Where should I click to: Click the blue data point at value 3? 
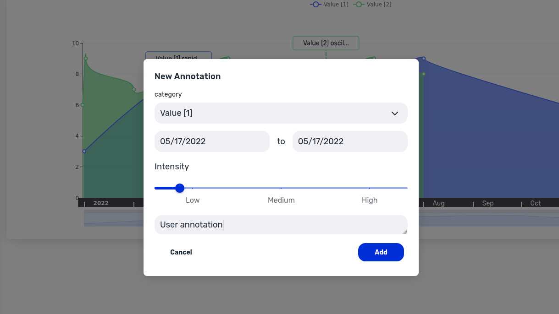point(84,151)
